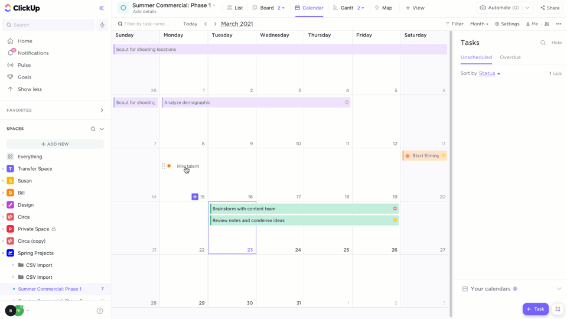Expand the Your calendars section

[x=559, y=289]
